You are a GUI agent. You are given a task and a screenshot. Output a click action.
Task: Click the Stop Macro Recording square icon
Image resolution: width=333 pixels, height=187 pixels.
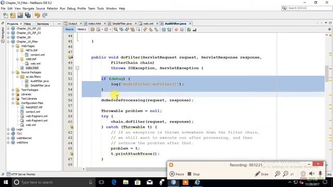pyautogui.click(x=182, y=30)
